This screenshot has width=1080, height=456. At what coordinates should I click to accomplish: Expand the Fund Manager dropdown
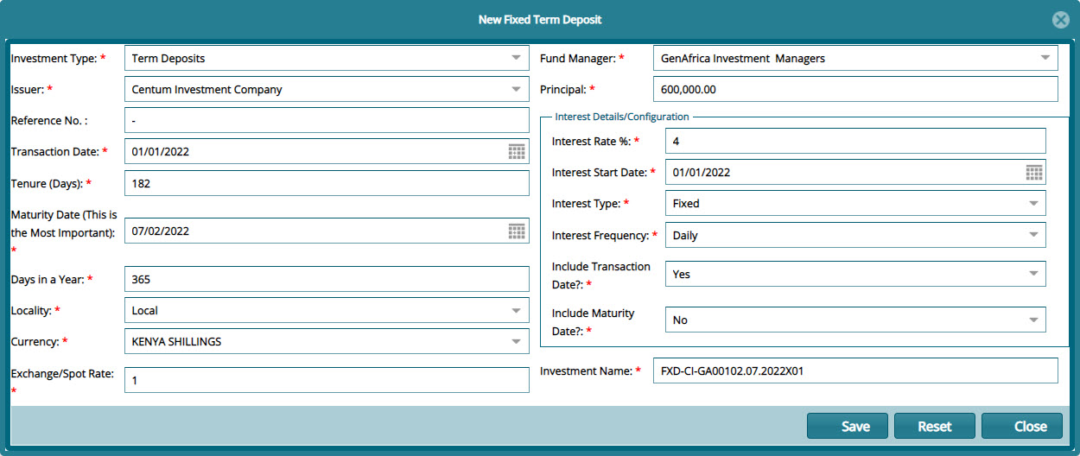pos(1045,58)
